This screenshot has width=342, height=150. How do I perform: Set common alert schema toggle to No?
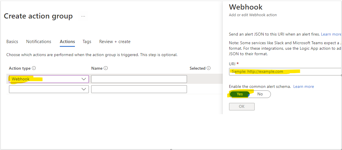pyautogui.click(x=260, y=94)
